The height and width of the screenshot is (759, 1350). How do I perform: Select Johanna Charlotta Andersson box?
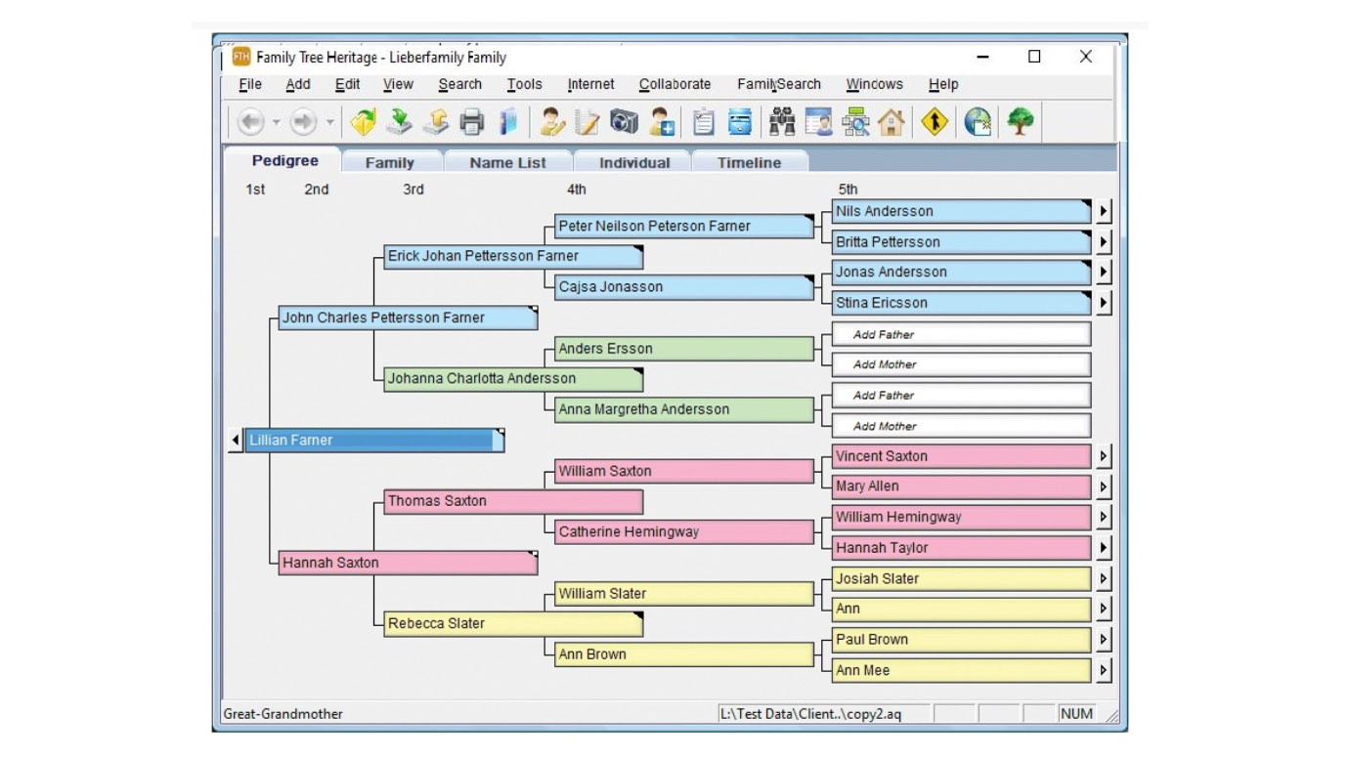coord(513,378)
